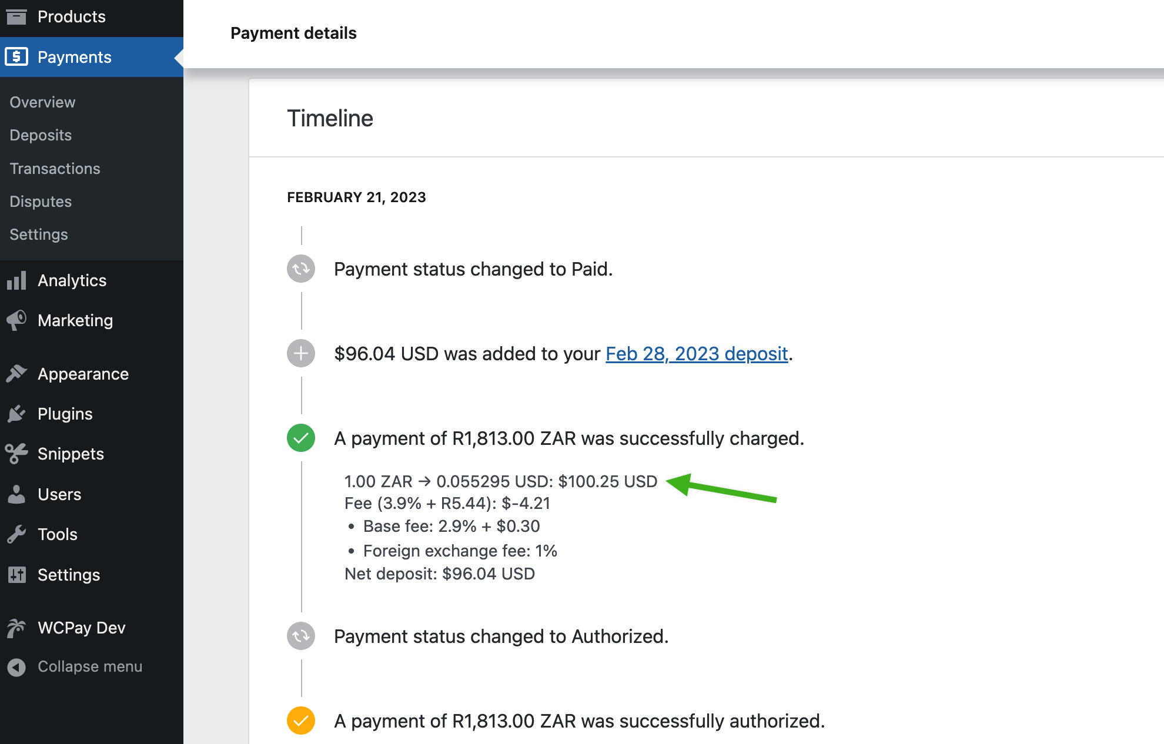The image size is (1164, 744).
Task: Click the status change icon beside Paid event
Action: 300,269
